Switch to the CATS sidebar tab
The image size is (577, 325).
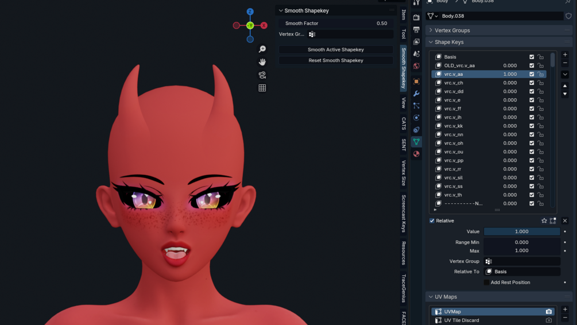[x=404, y=123]
